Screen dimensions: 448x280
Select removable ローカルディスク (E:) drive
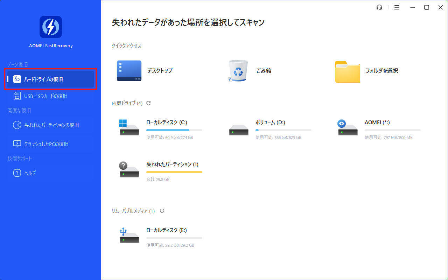coord(167,230)
